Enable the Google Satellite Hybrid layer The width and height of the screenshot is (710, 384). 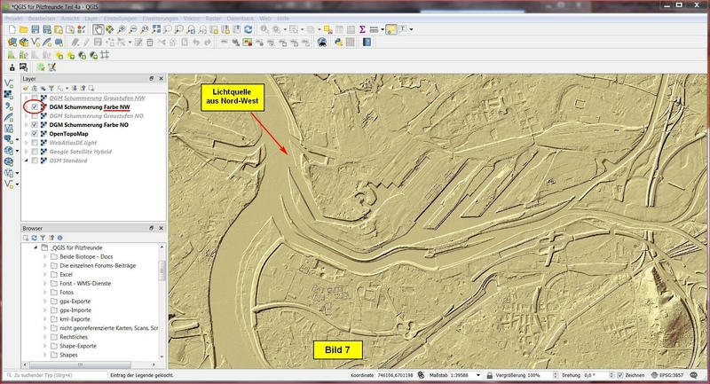(35, 151)
